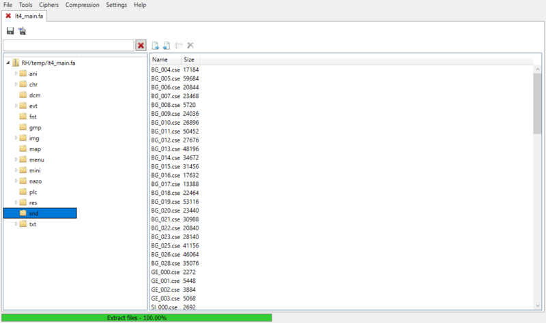Viewport: 546px width, 323px height.
Task: Sort files by Name column header
Action: click(x=160, y=60)
